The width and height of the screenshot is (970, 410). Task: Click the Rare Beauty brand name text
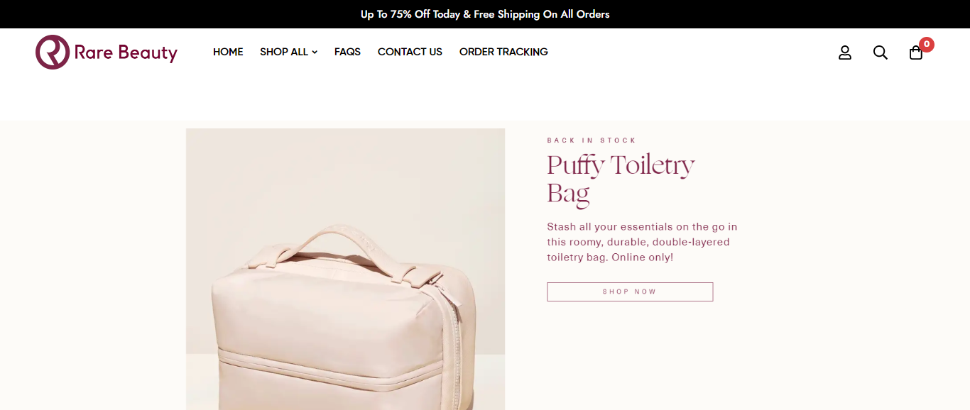click(x=126, y=52)
